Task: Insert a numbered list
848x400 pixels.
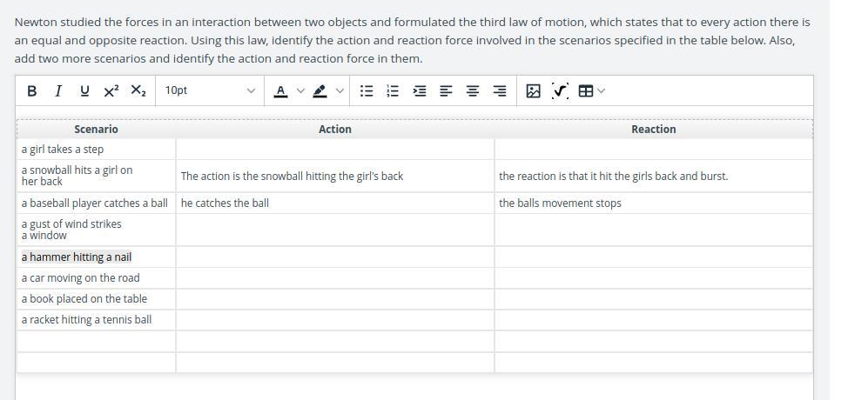Action: [x=394, y=91]
